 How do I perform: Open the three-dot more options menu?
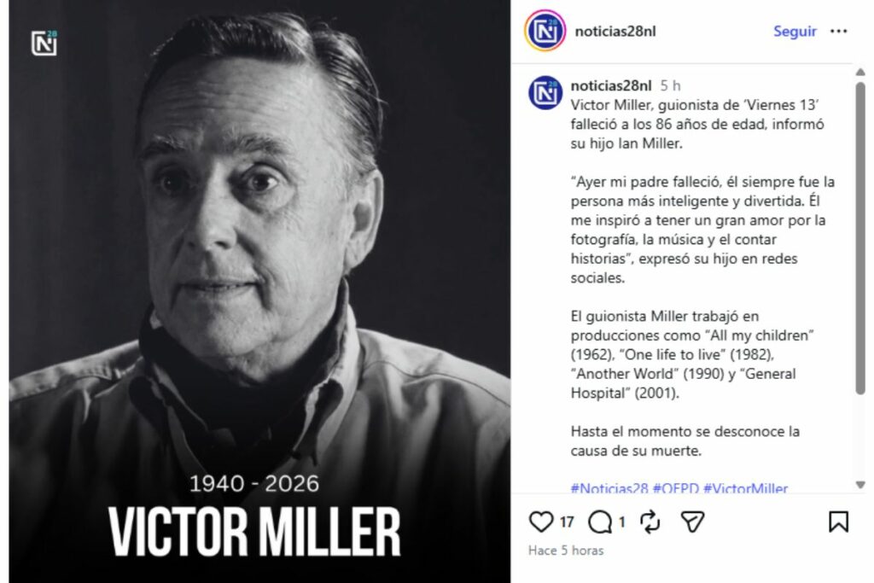838,32
